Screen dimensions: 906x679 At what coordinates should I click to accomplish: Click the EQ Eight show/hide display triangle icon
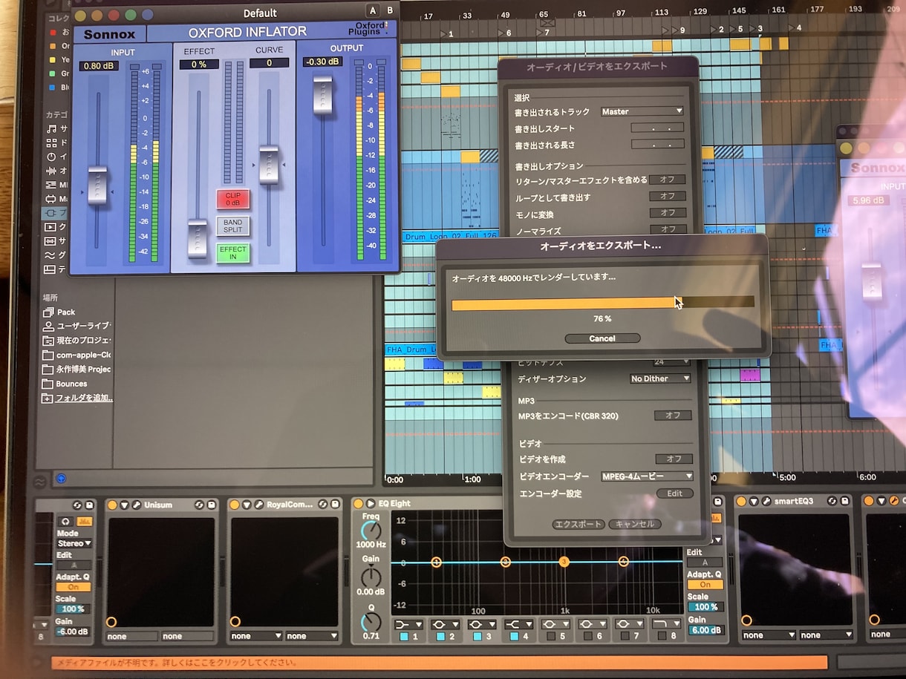click(371, 504)
